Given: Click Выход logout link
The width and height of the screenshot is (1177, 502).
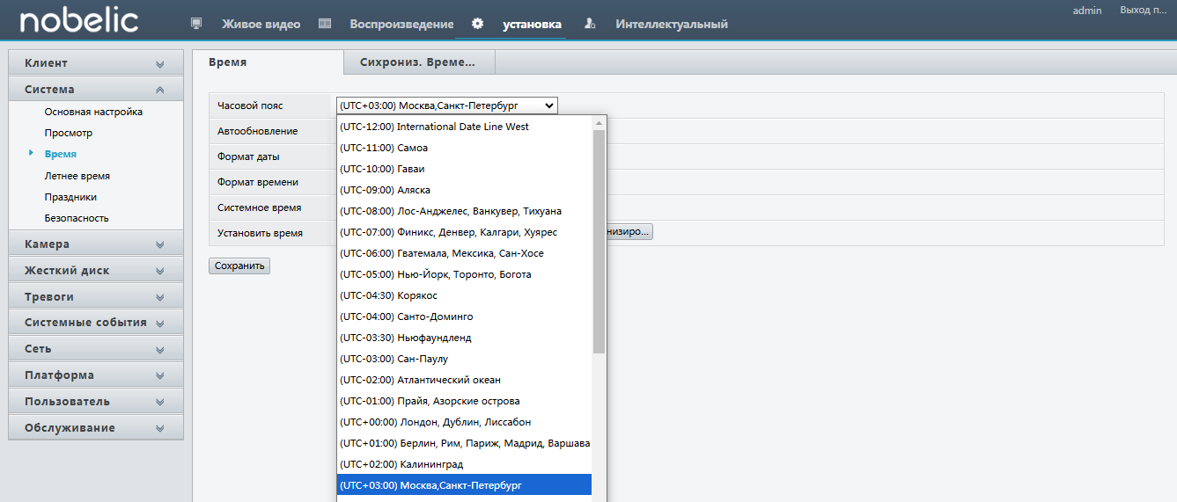Looking at the screenshot, I should coord(1143,10).
